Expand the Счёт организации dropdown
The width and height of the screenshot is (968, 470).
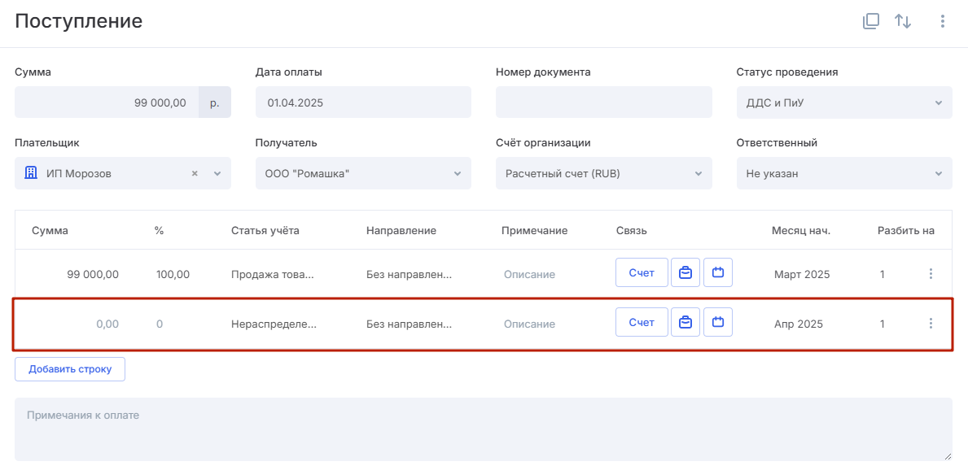(604, 173)
